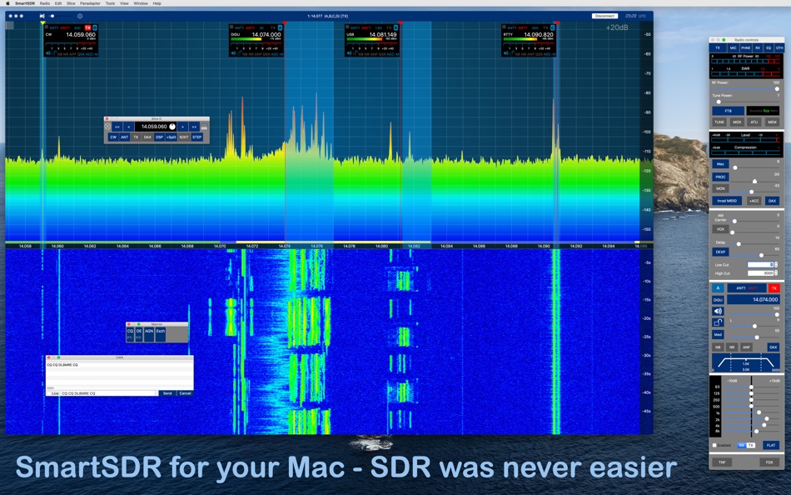Open the Radio menu
The image size is (791, 495).
(45, 3)
